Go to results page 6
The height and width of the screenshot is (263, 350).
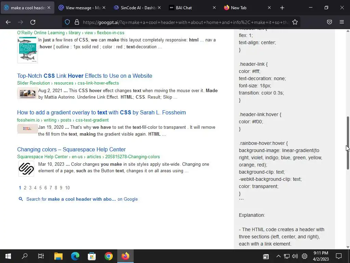[45, 188]
